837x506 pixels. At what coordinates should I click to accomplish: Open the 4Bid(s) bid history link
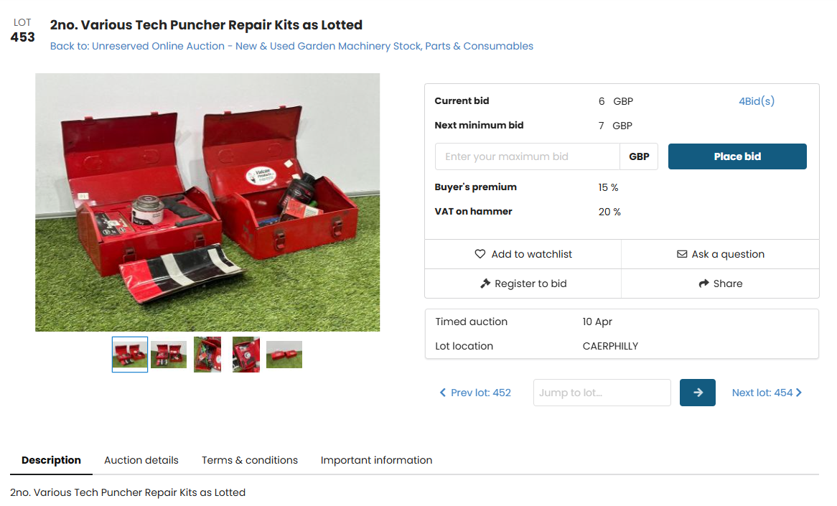coord(757,101)
